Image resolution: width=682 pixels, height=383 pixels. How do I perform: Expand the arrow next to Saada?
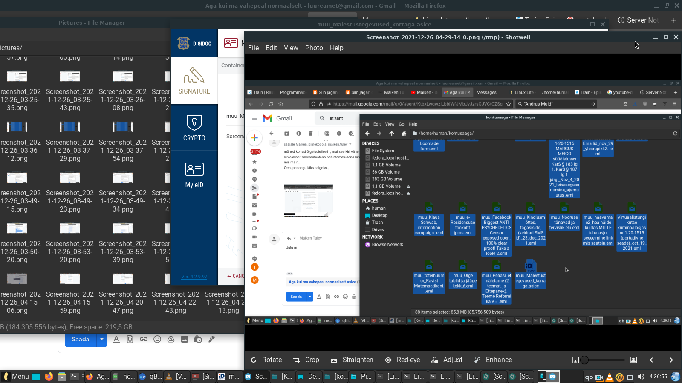point(101,339)
